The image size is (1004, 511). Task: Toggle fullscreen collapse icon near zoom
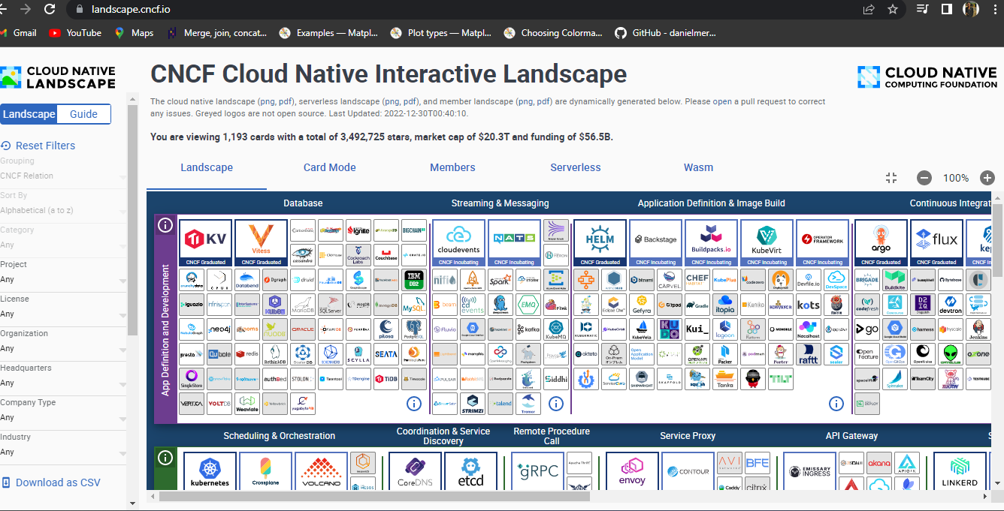pyautogui.click(x=891, y=178)
